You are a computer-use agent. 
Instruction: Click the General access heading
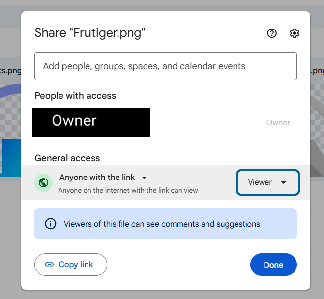67,158
